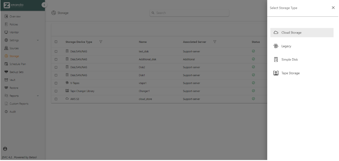The width and height of the screenshot is (339, 161).
Task: Expand the Reports submenu chevron
Action: (x=38, y=96)
